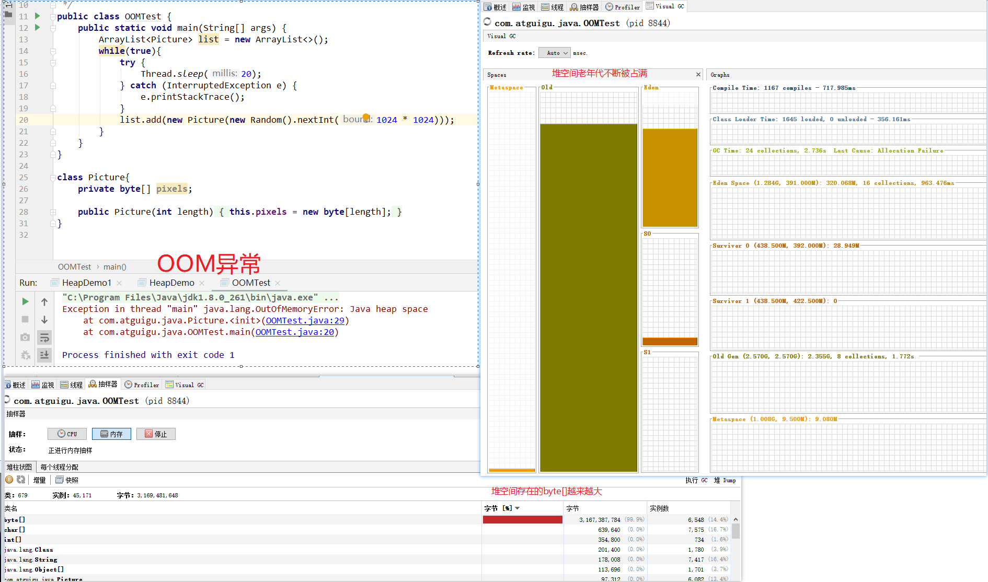Image resolution: width=988 pixels, height=582 pixels.
Task: Stop the running process in Run panel
Action: pyautogui.click(x=25, y=319)
